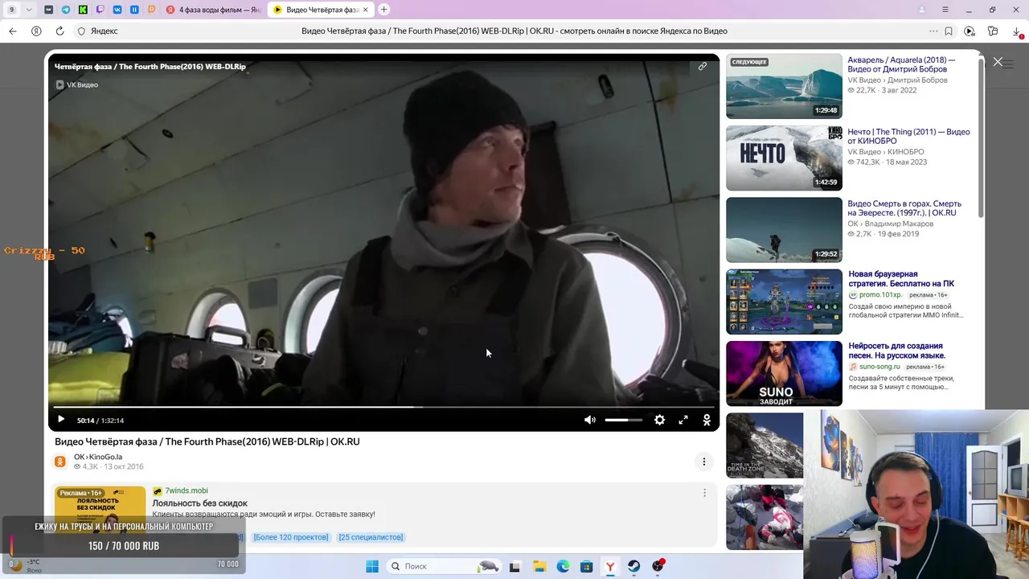1029x579 pixels.
Task: Open browser profile avatar
Action: tap(922, 10)
